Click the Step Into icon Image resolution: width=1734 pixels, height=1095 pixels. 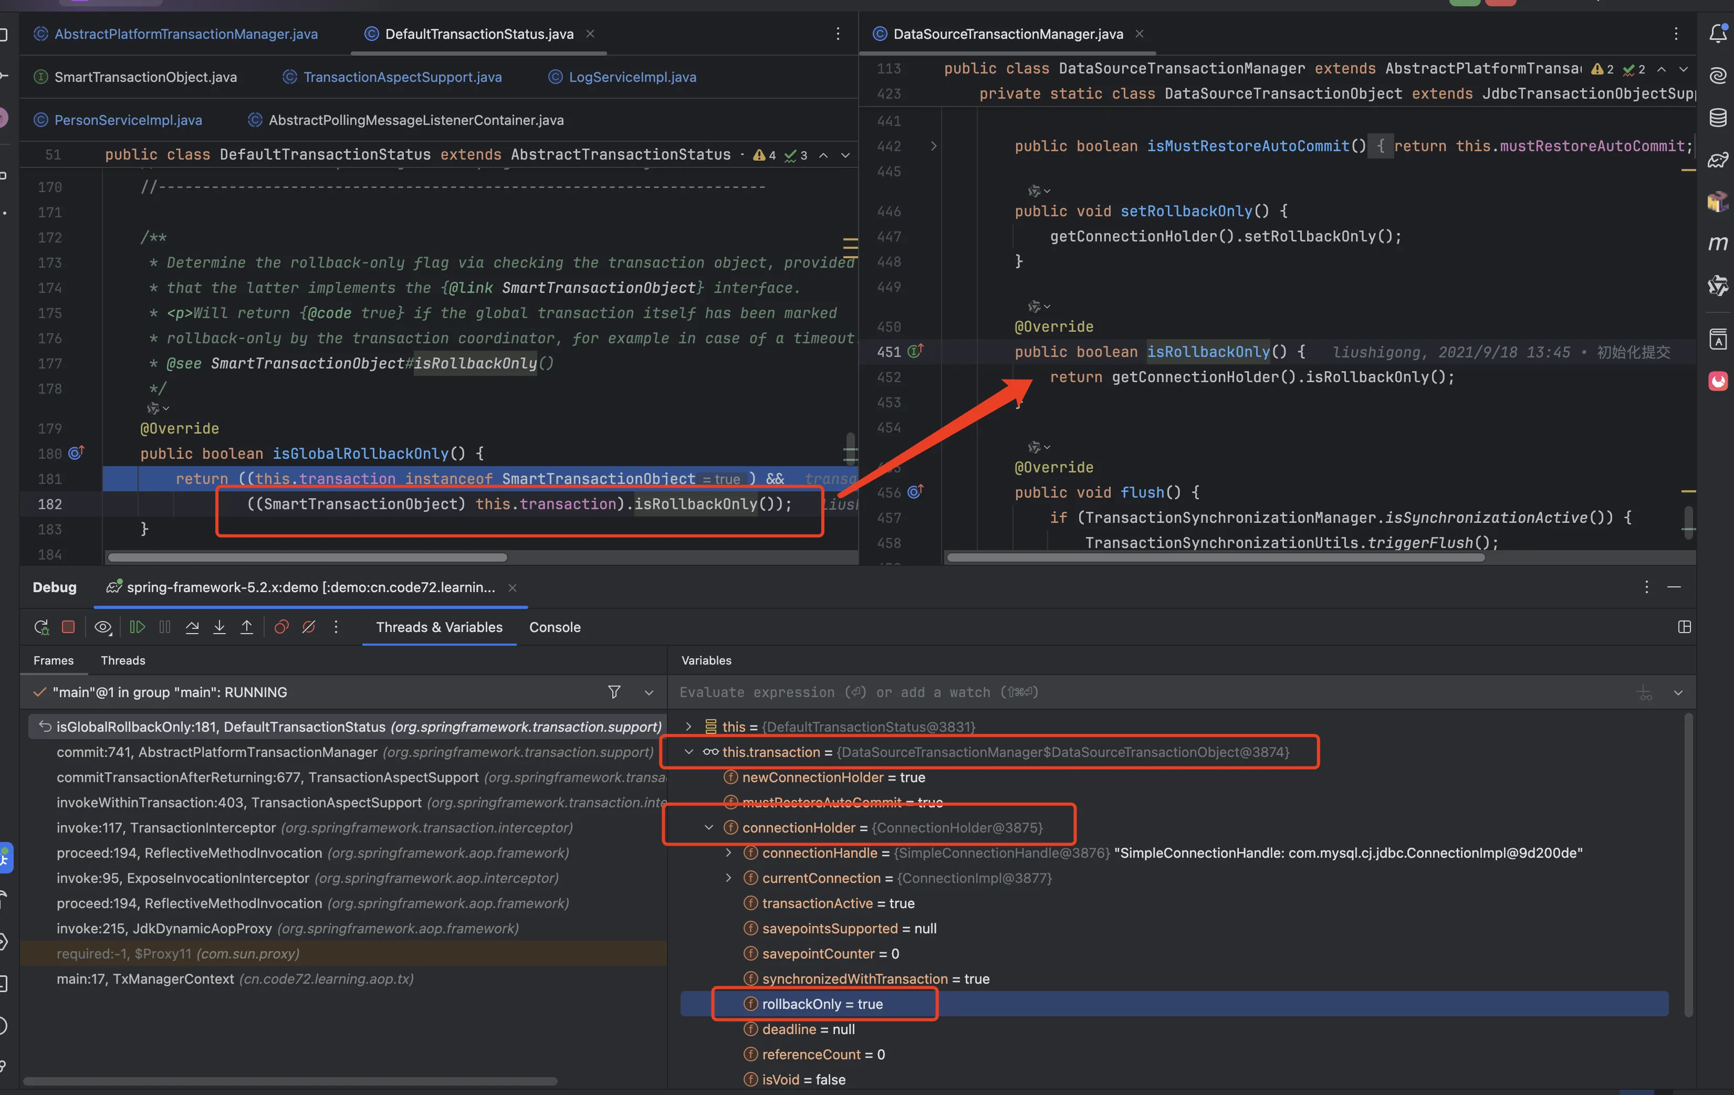(219, 627)
